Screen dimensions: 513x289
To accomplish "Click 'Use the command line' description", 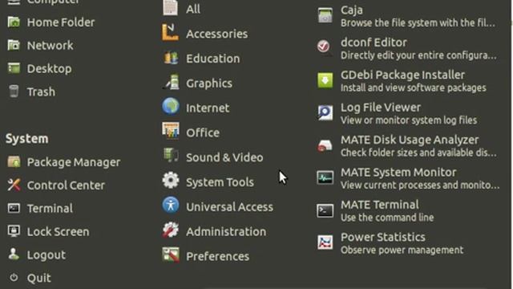I will point(387,218).
